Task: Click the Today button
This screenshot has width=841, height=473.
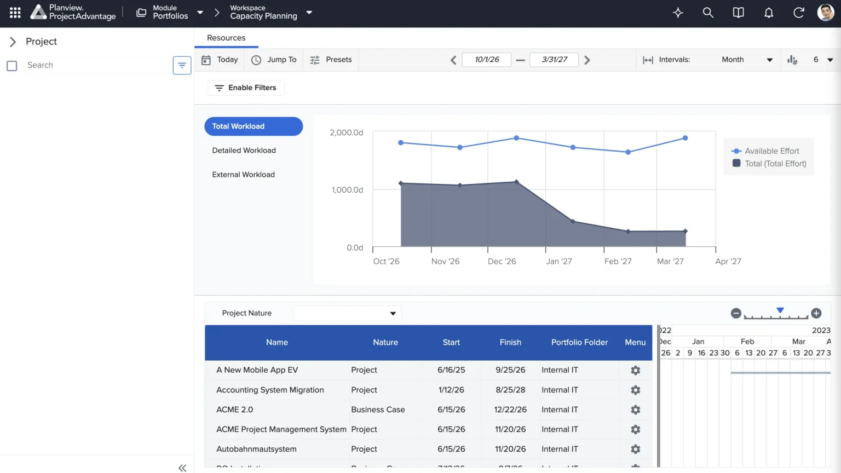Action: [220, 60]
